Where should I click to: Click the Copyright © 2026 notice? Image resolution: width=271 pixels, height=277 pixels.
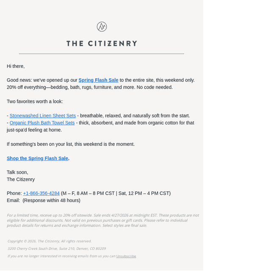[x=50, y=241]
